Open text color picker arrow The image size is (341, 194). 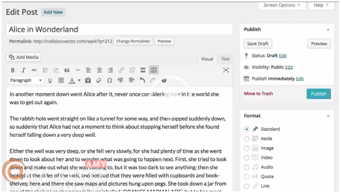79,80
